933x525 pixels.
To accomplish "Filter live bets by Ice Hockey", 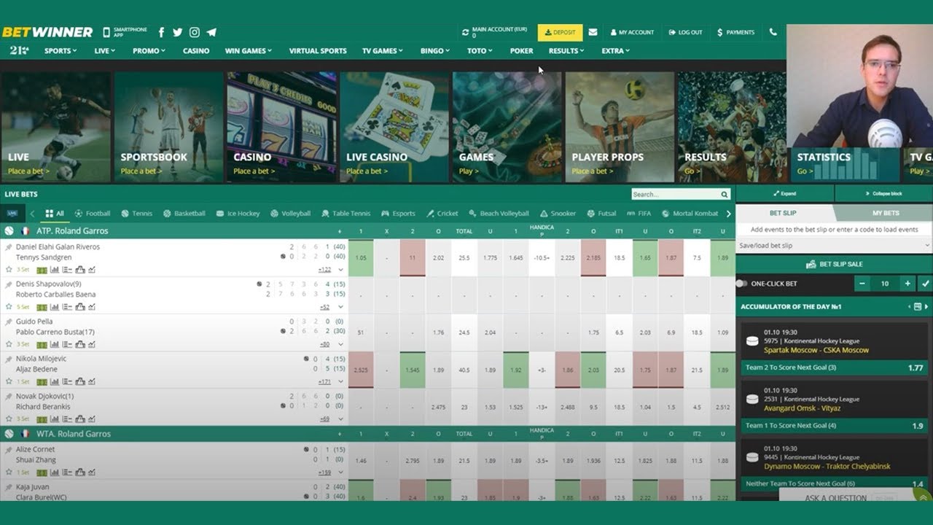I will pyautogui.click(x=238, y=214).
